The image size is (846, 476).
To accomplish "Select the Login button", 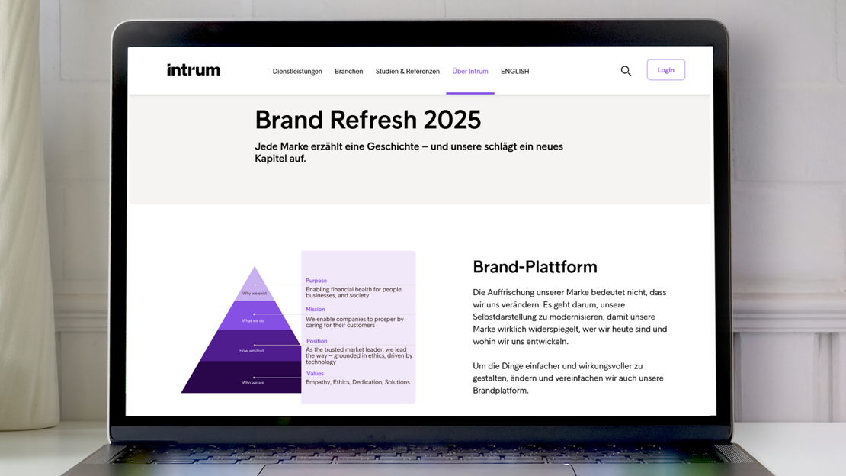I will [665, 69].
